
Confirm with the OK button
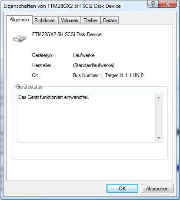(x=122, y=189)
